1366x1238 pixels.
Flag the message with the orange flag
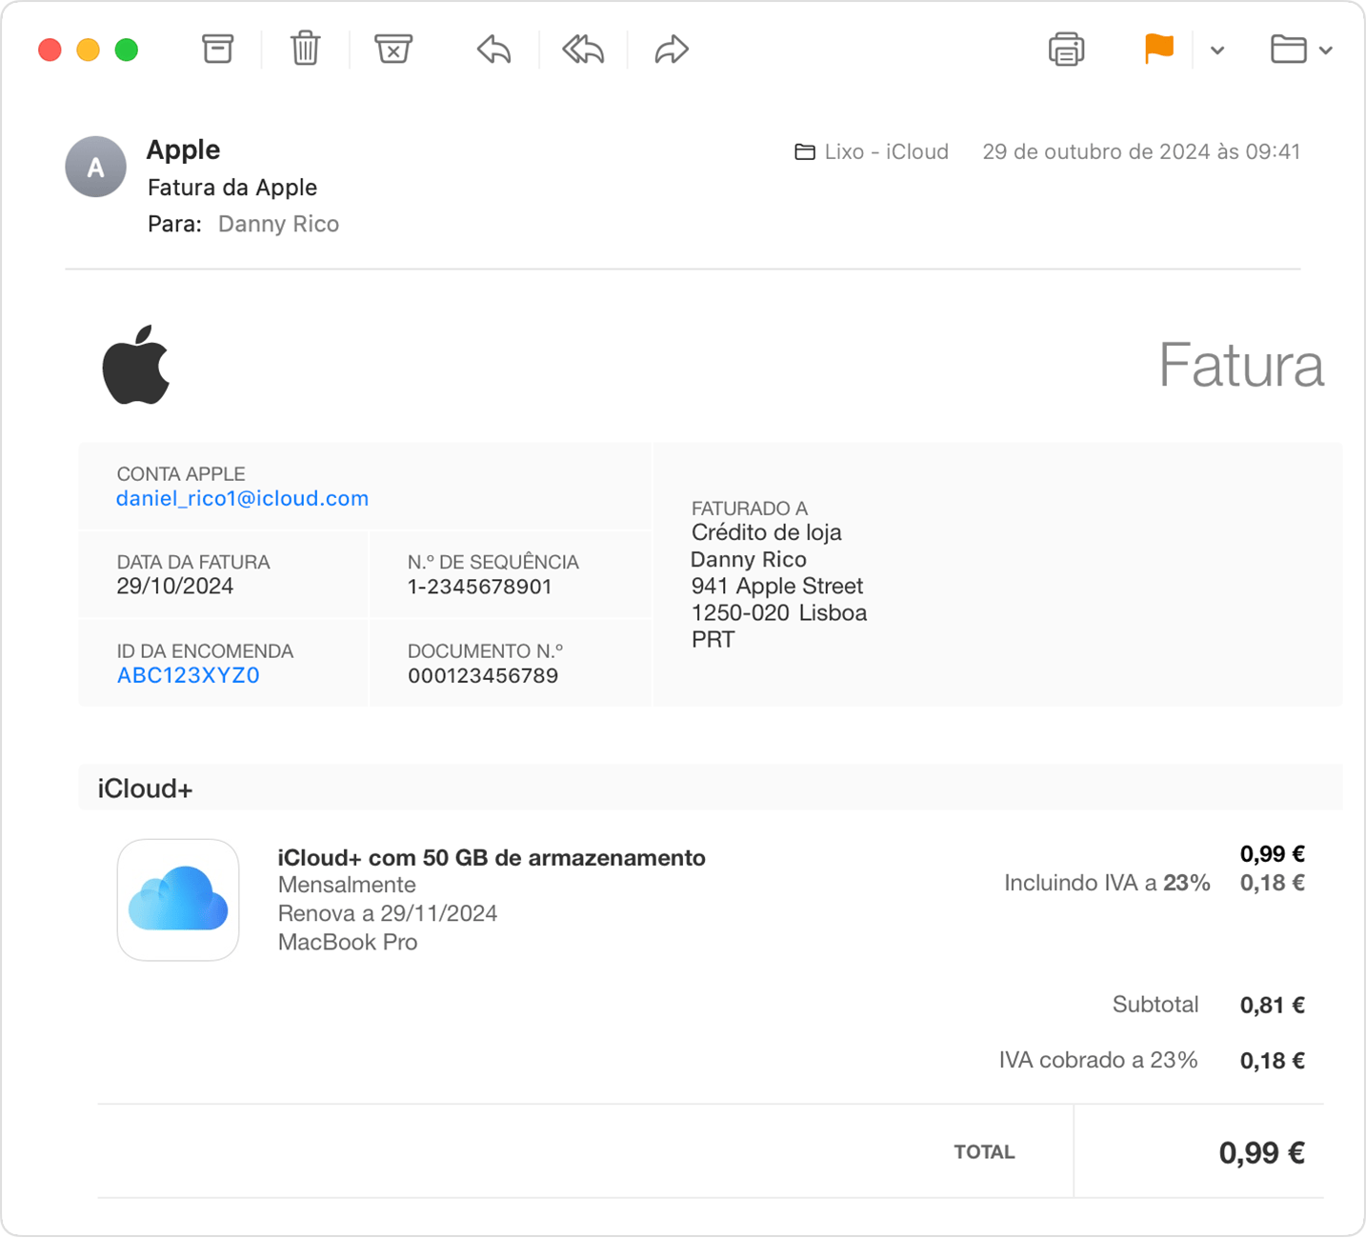1158,49
